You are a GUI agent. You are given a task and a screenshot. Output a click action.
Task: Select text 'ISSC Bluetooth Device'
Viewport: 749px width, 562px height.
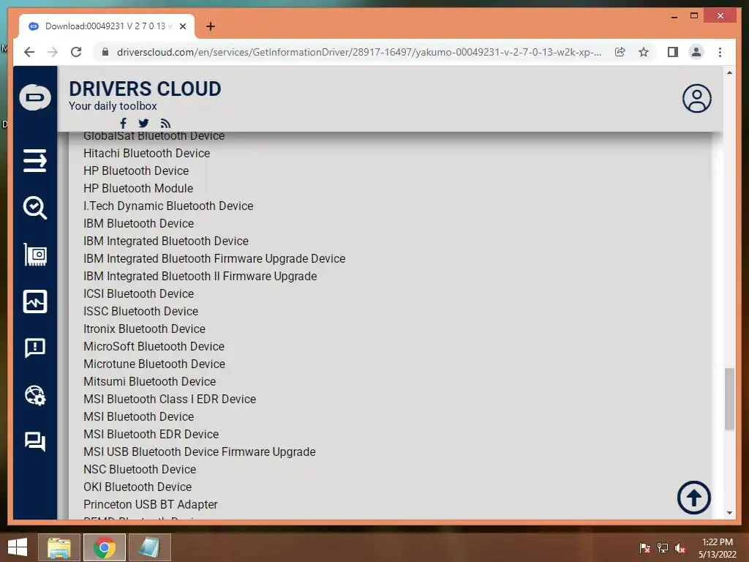click(x=141, y=311)
